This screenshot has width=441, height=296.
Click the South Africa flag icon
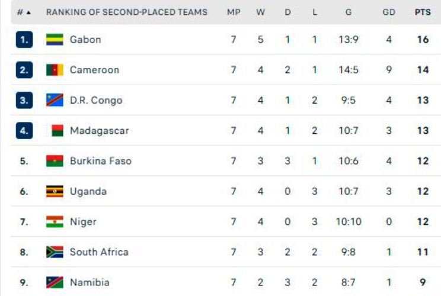pyautogui.click(x=55, y=252)
